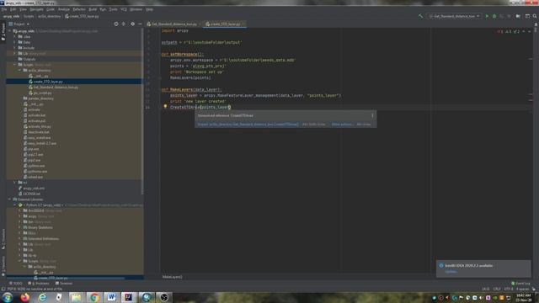Open the Window menu
The width and height of the screenshot is (539, 303).
pos(136,9)
